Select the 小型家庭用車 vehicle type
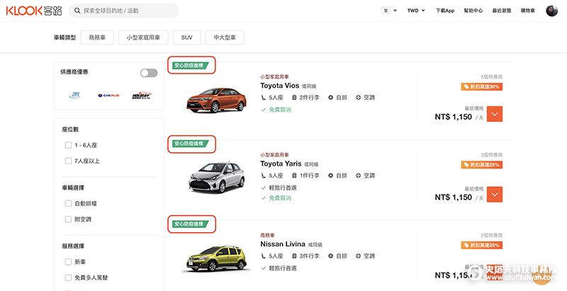Screen dimensions: 567x291 pos(143,38)
